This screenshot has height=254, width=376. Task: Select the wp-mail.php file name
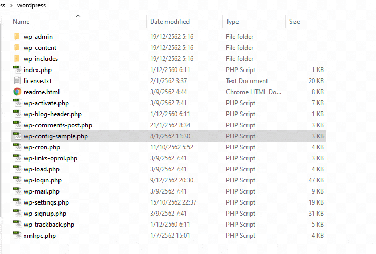42,191
